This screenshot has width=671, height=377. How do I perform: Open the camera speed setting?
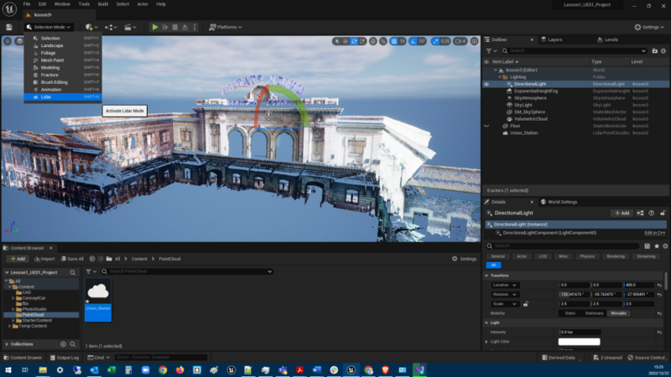460,41
